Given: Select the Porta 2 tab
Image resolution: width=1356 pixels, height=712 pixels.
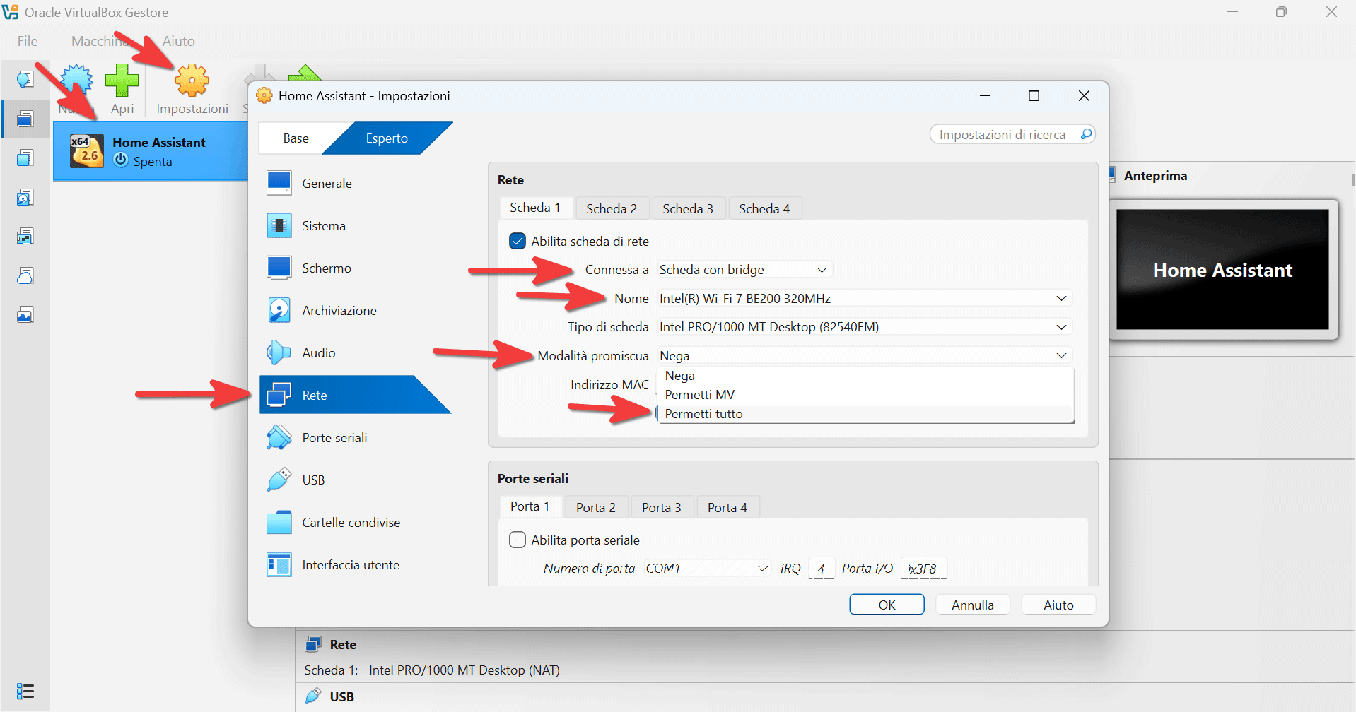Looking at the screenshot, I should click(x=596, y=507).
